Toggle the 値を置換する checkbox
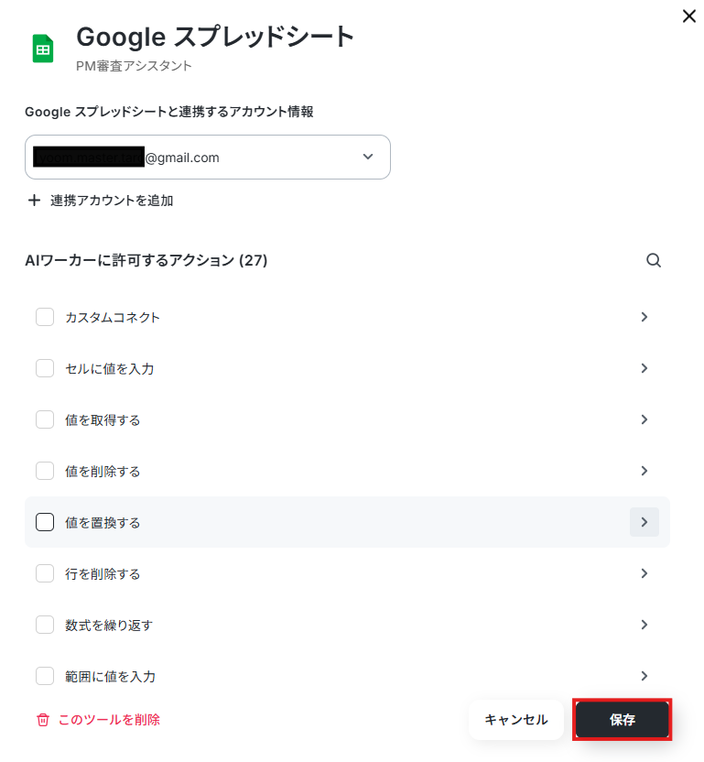704x762 pixels. pyautogui.click(x=45, y=522)
